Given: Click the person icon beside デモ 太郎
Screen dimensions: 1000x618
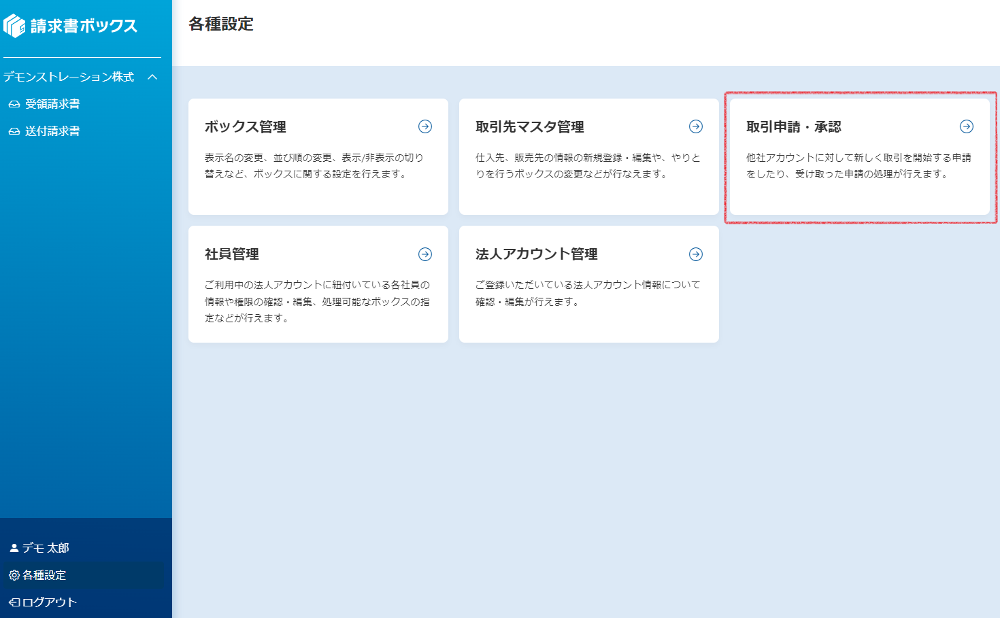Looking at the screenshot, I should [x=14, y=548].
